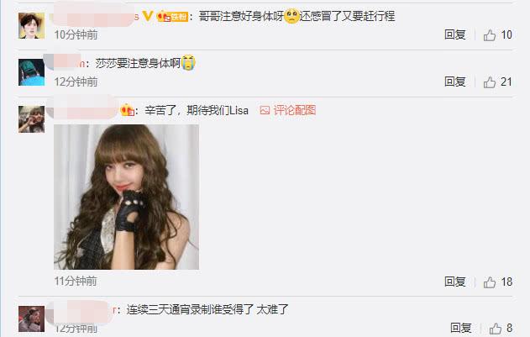Open the green-hat avatar of second commenter
The width and height of the screenshot is (530, 337).
pyautogui.click(x=31, y=72)
